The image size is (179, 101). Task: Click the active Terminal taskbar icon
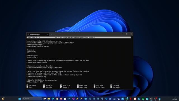[151, 99]
